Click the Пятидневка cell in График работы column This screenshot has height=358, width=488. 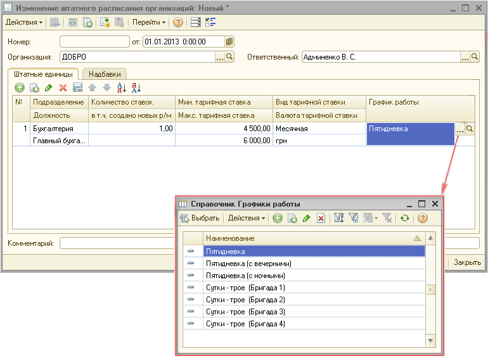411,134
